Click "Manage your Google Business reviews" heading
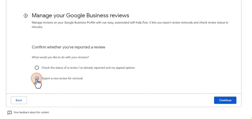The width and height of the screenshot is (252, 119). [80, 16]
